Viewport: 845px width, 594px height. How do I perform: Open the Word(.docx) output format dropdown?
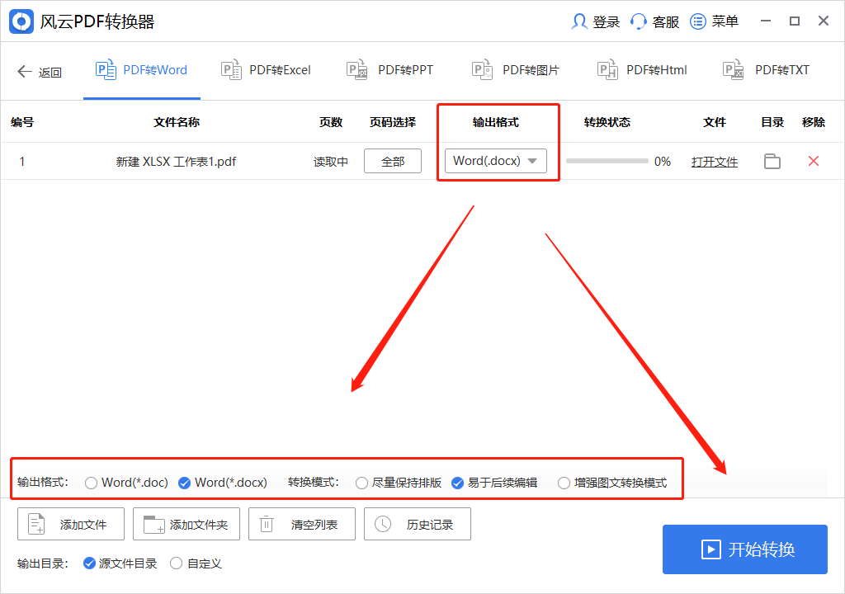click(495, 161)
